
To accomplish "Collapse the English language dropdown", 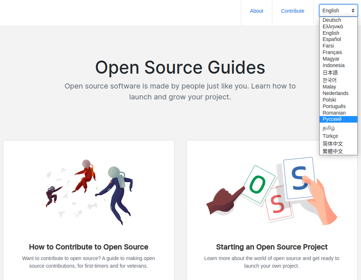I will [338, 11].
